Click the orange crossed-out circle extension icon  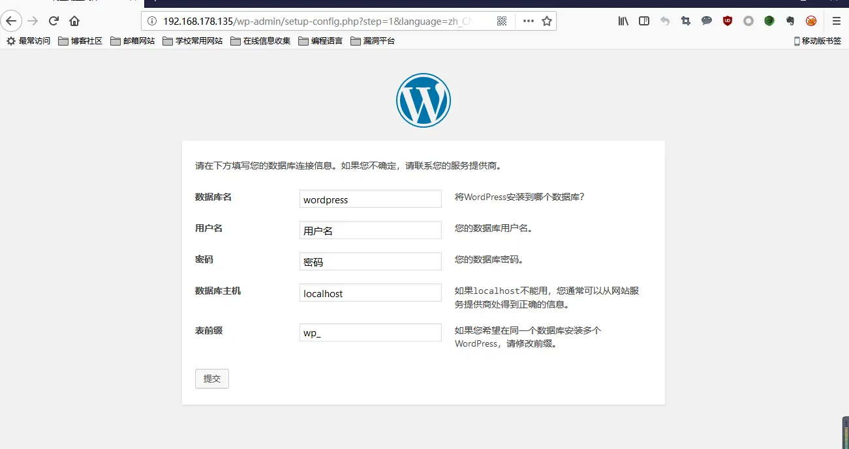point(811,21)
